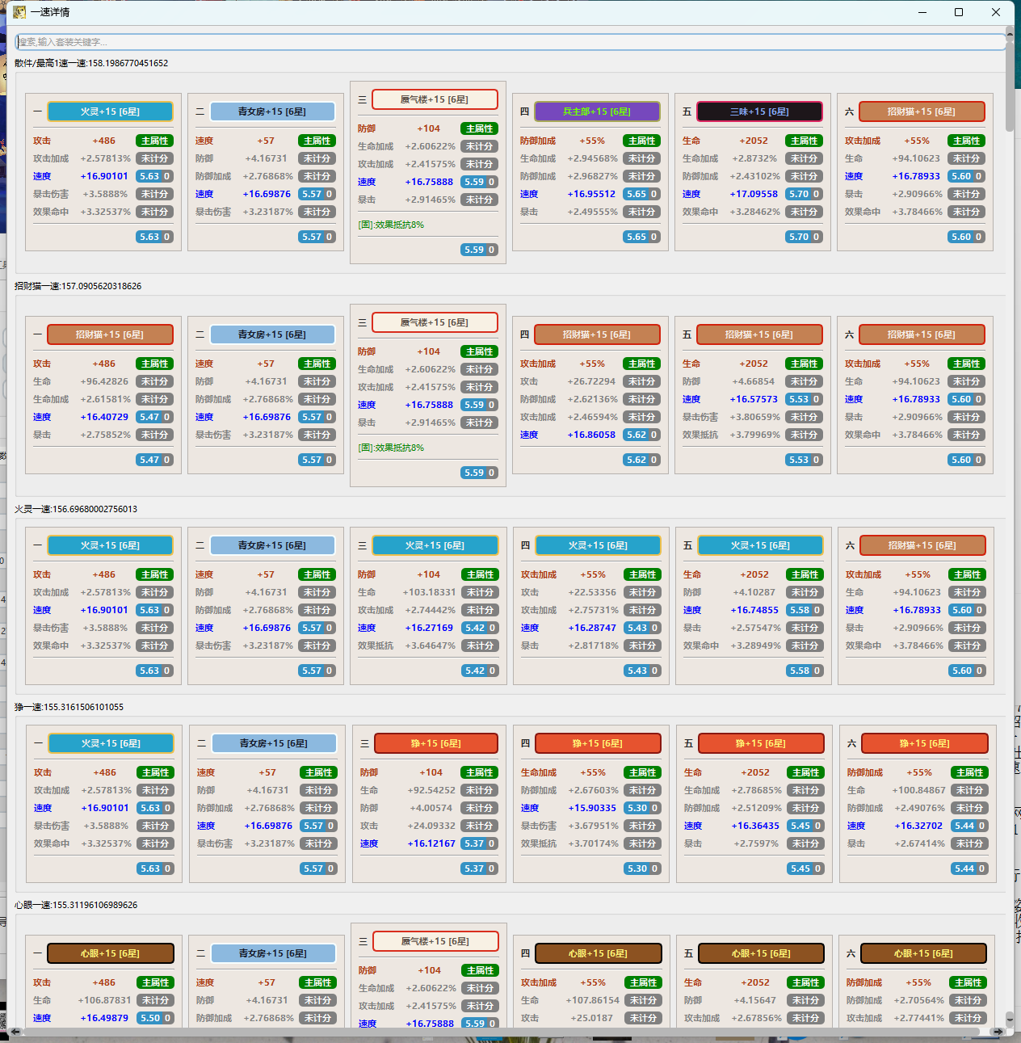The height and width of the screenshot is (1043, 1021).
Task: Click the 生命加成 value +2.94568%
Action: click(593, 158)
